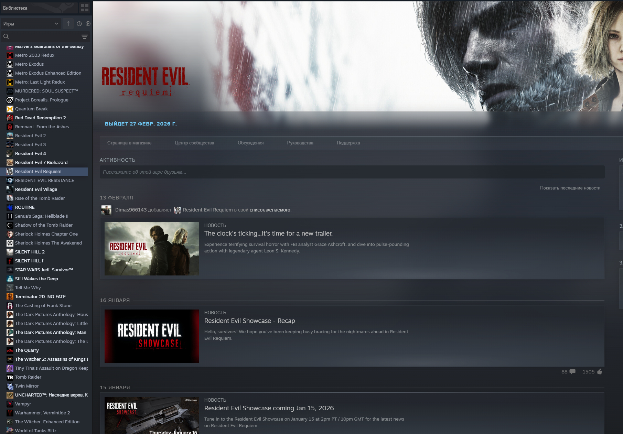Image resolution: width=623 pixels, height=434 pixels.
Task: Click the comments bubble icon with 88
Action: [572, 371]
